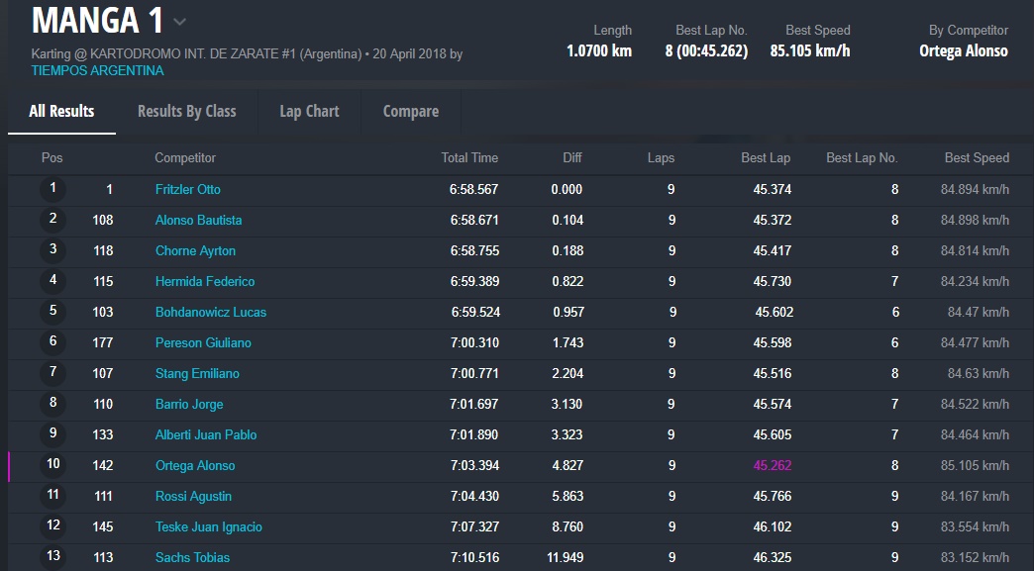Screen dimensions: 1034x571
Task: Click competitor Fritzler Otto
Action: click(188, 189)
